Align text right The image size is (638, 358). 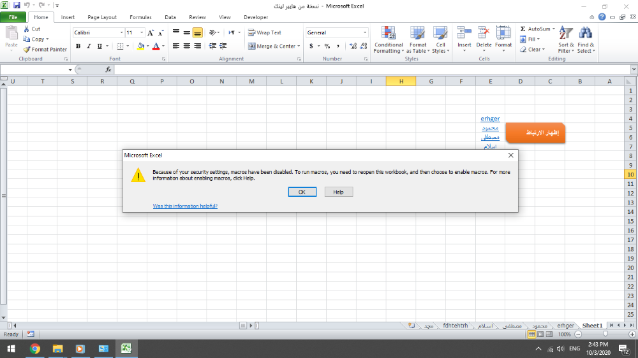[197, 46]
